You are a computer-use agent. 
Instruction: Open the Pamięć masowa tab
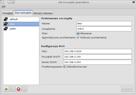pos(43,13)
